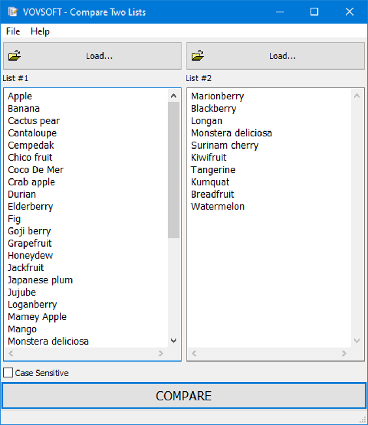Click the COMPARE button
368x425 pixels.
184,395
